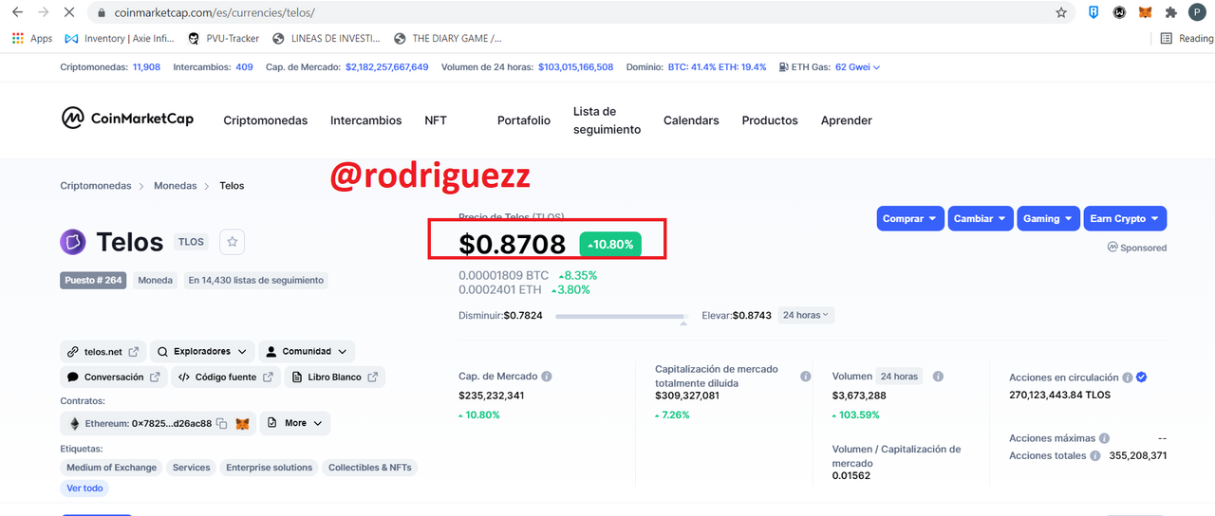Open the Extensions puzzle icon
Viewport: 1215px width, 516px height.
tap(1171, 13)
